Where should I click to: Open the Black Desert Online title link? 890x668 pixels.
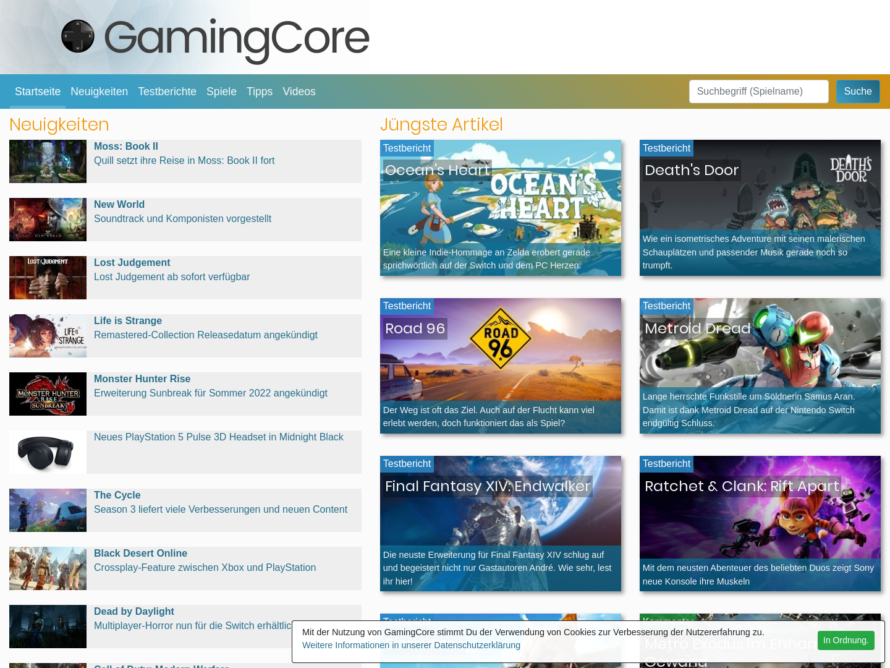(140, 554)
